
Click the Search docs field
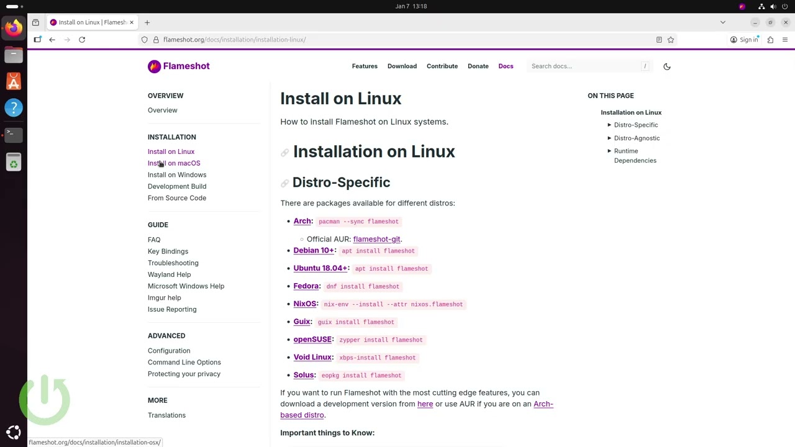[x=590, y=66]
